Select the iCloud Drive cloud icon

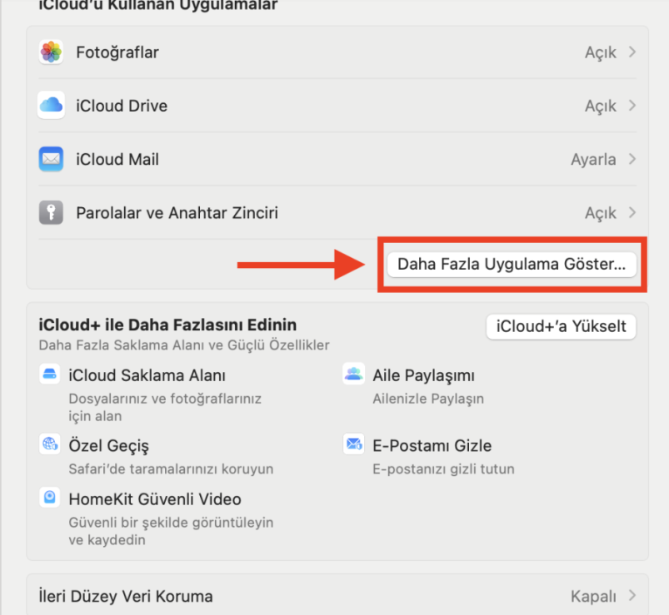click(x=52, y=106)
